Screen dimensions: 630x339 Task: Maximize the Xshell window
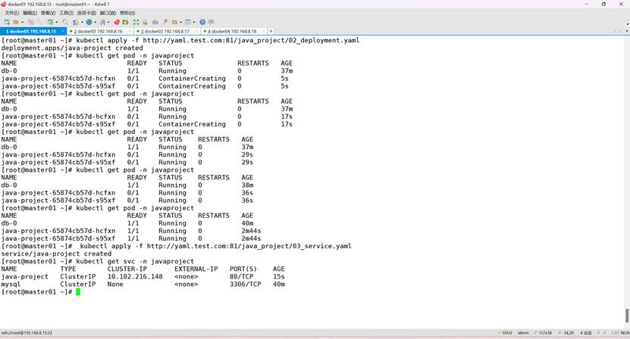pyautogui.click(x=603, y=4)
